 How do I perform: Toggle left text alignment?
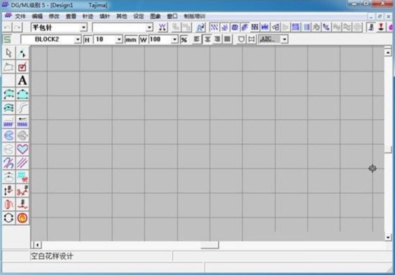(x=197, y=40)
